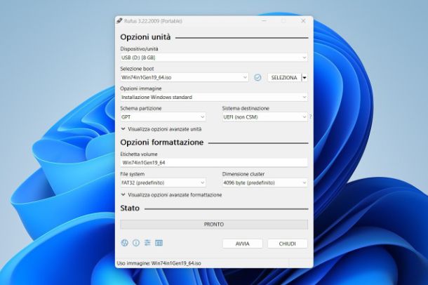428x285 pixels.
Task: Click the AVVIA button
Action: point(242,244)
